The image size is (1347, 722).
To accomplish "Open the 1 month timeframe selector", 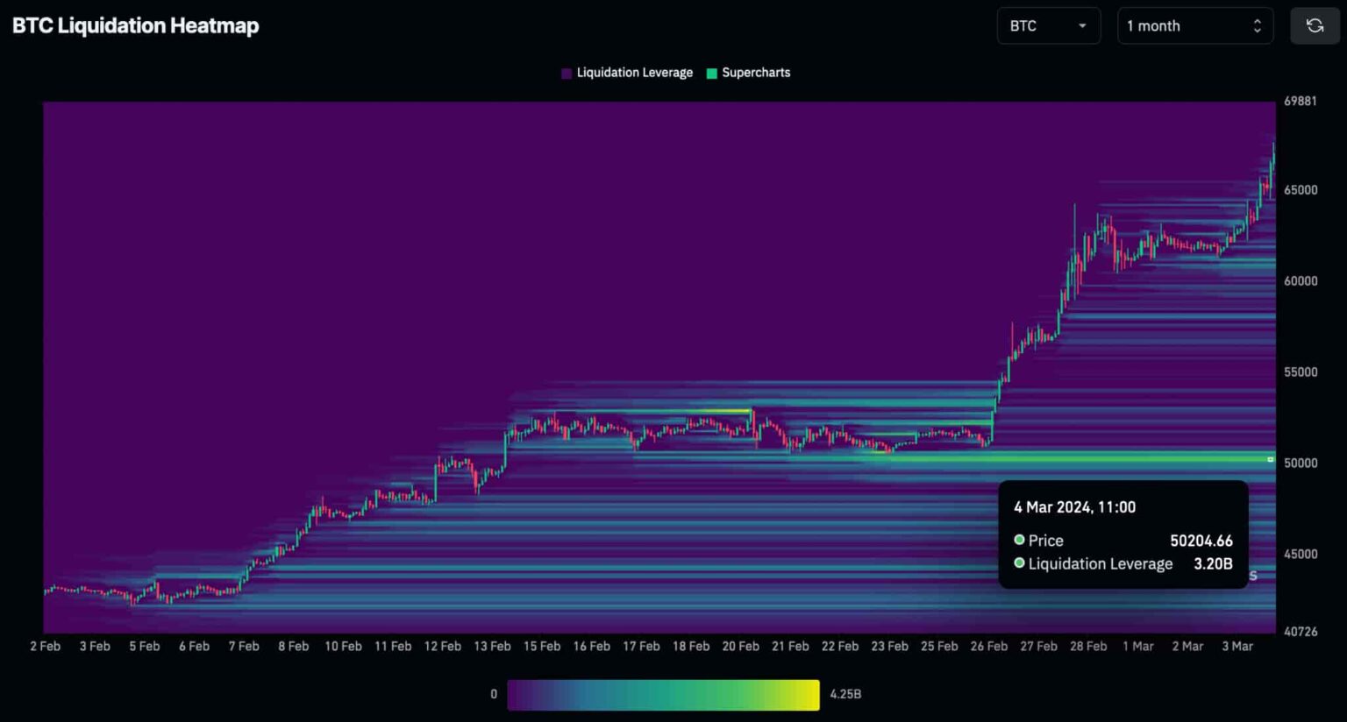I will (1194, 25).
